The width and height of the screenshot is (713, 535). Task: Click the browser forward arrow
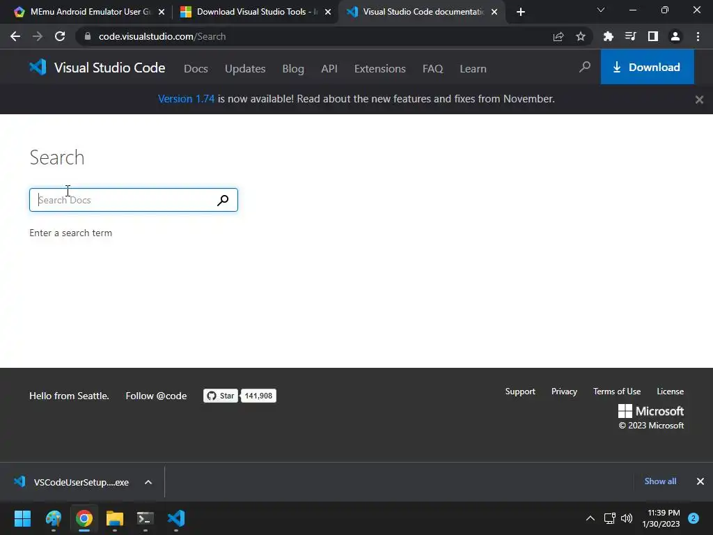(38, 36)
